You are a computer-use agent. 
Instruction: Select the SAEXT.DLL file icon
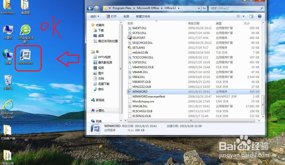(x=129, y=28)
